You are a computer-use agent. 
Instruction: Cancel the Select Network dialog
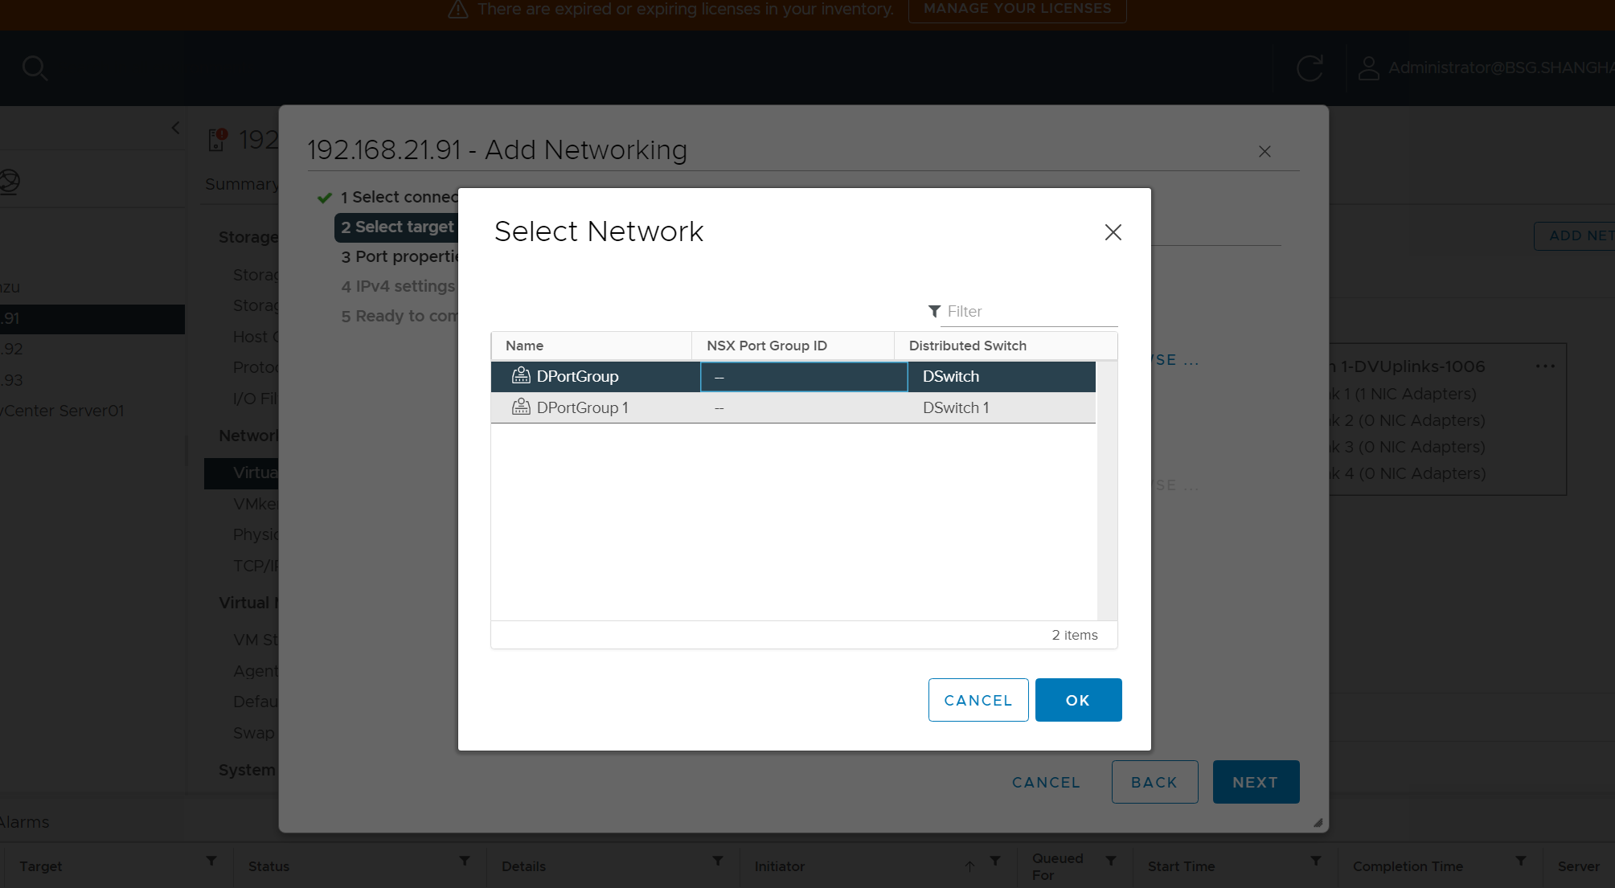[x=978, y=700]
